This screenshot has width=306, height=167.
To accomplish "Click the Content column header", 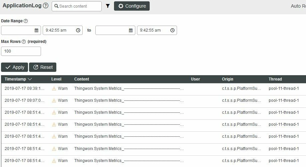I will [82, 79].
